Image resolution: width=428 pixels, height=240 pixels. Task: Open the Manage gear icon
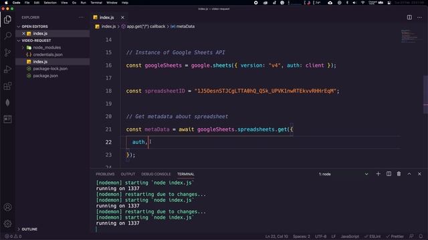(x=7, y=224)
